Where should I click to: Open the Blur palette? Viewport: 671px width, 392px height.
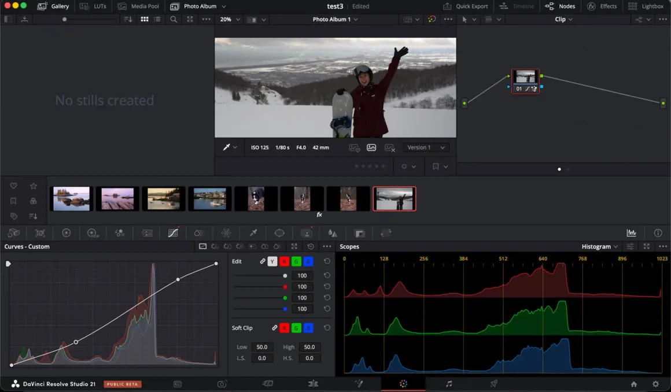[333, 232]
